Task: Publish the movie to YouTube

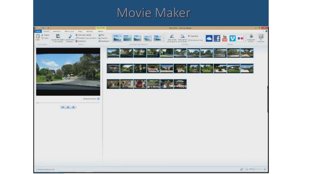Action: [225, 38]
